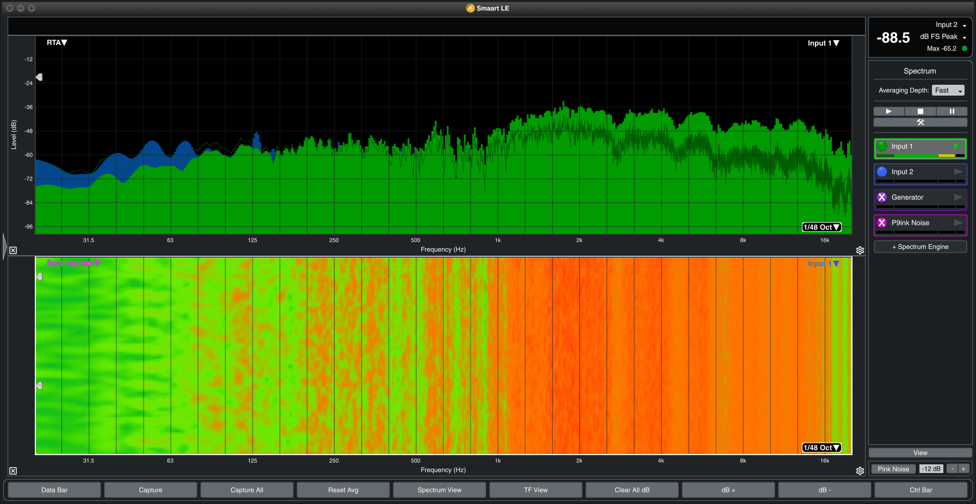Start all measurement engines with play button

point(888,111)
